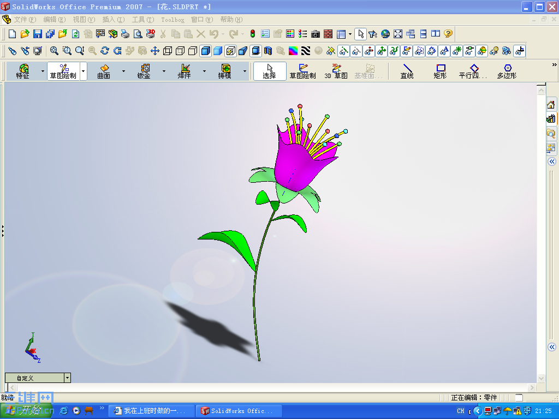The image size is (559, 419).
Task: Select the 矩形 (Rectangle) sketch tool
Action: coord(440,71)
